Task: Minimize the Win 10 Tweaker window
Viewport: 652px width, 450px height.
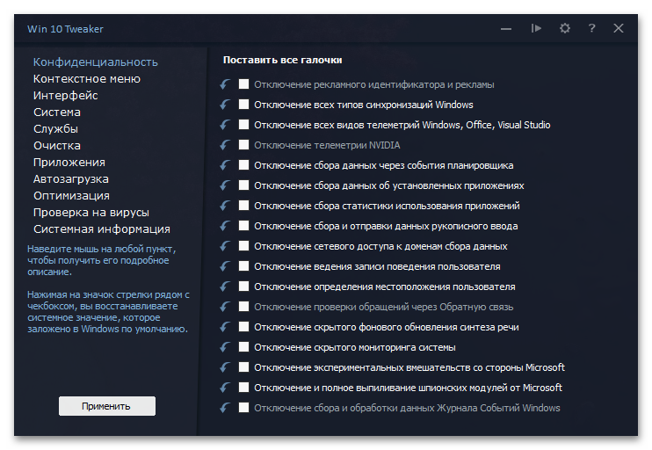Action: click(506, 29)
